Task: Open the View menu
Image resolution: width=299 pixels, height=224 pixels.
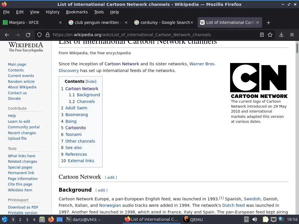Action: (x=34, y=12)
